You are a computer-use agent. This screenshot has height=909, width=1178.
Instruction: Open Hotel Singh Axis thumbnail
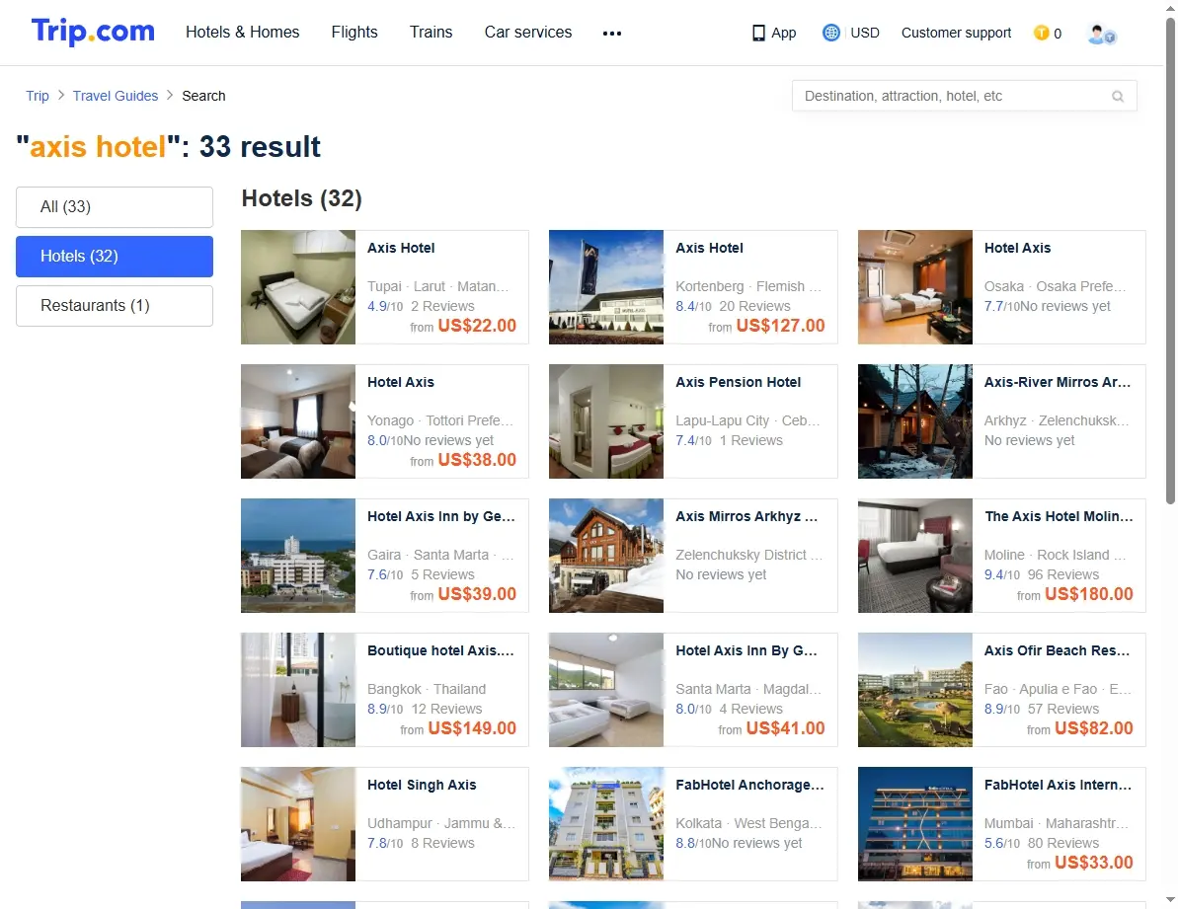click(x=298, y=824)
